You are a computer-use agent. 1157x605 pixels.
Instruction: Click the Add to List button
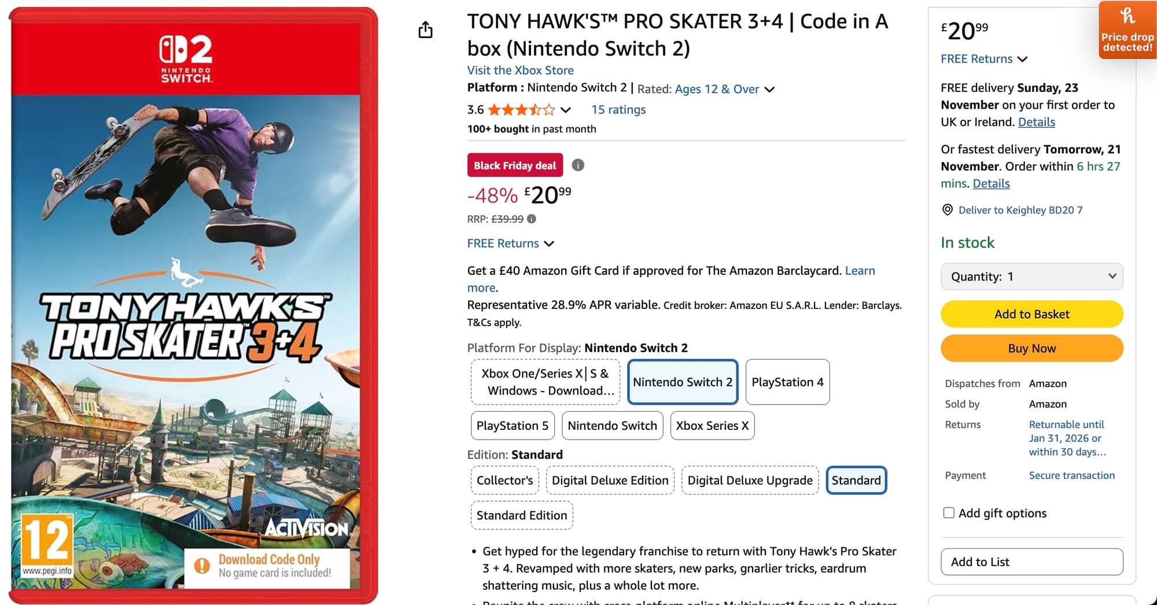point(1032,562)
